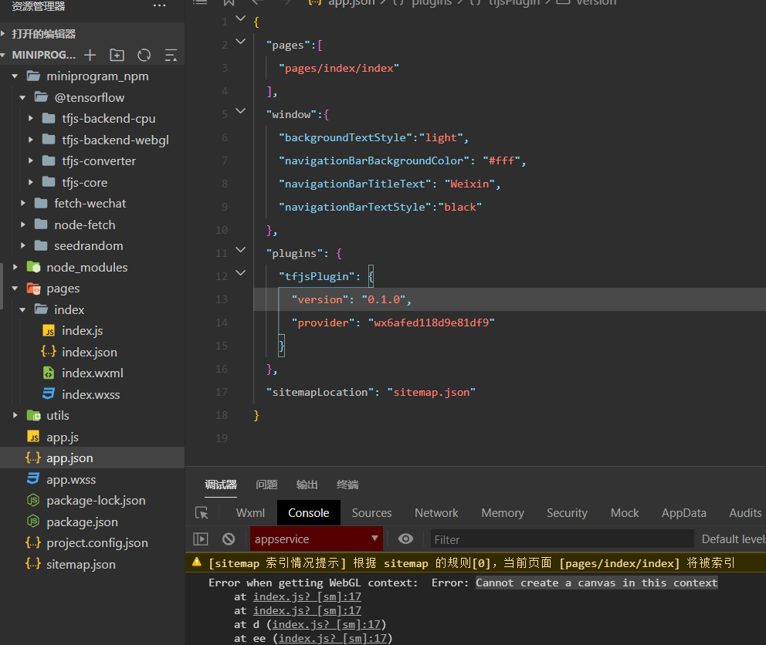Open the Security tab
The width and height of the screenshot is (766, 645).
click(x=568, y=512)
